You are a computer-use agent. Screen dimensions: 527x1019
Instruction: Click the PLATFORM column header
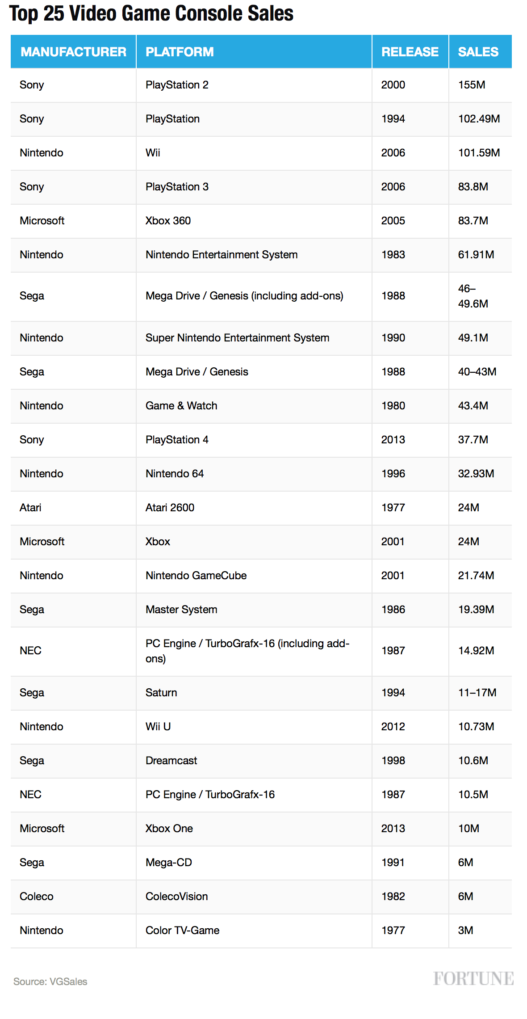point(180,52)
